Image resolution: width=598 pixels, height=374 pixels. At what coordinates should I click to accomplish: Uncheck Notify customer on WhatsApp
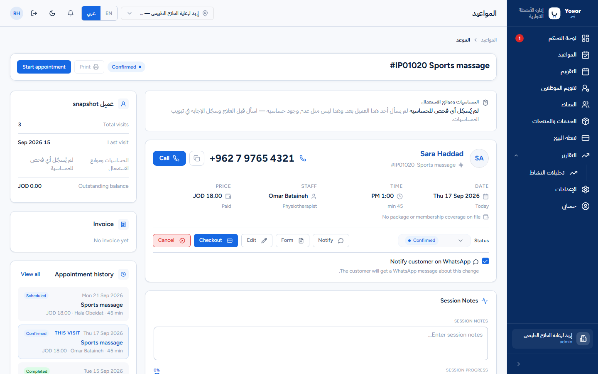tap(485, 261)
